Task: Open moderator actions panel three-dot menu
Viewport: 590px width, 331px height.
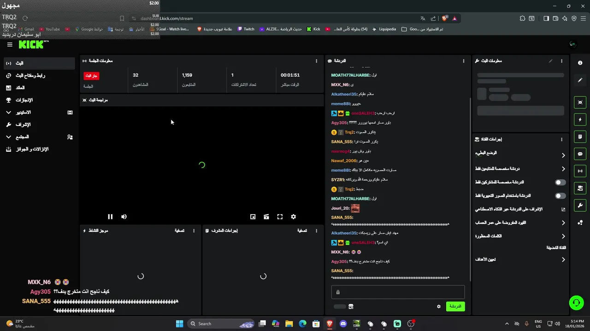Action: (316, 231)
